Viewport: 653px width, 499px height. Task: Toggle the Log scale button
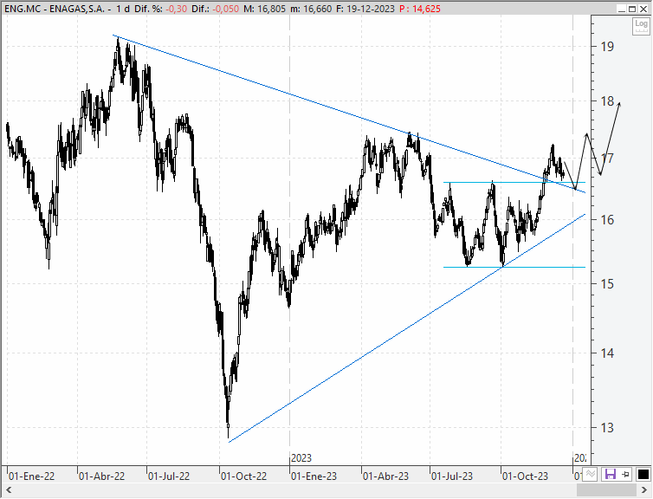641,25
